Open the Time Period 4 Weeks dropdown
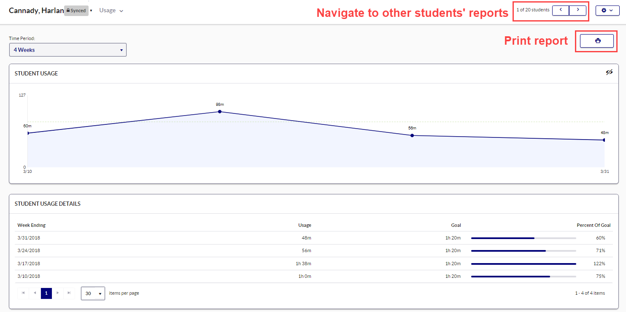Screen dimensions: 626x312 tap(68, 50)
